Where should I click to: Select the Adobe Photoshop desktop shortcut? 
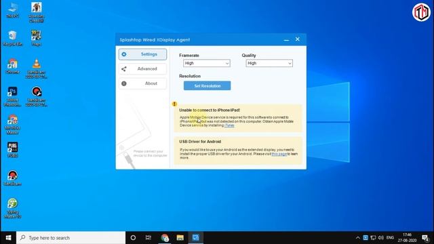pyautogui.click(x=12, y=96)
